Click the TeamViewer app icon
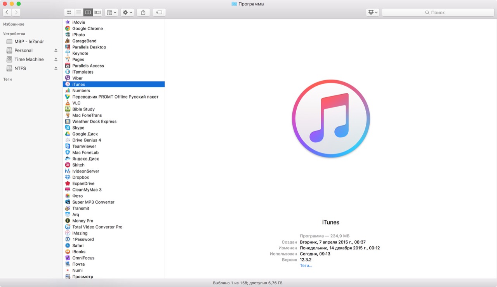Screen dimensions: 497x287 [68, 146]
